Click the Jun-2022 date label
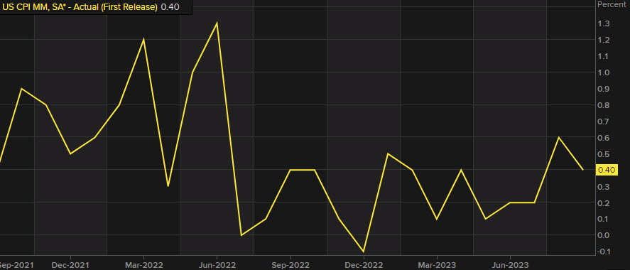This screenshot has width=630, height=270. [x=217, y=265]
